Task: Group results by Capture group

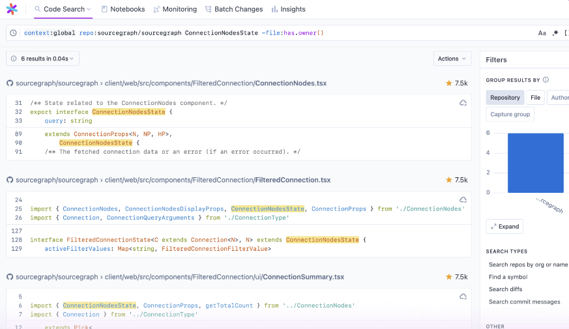Action: pos(510,114)
